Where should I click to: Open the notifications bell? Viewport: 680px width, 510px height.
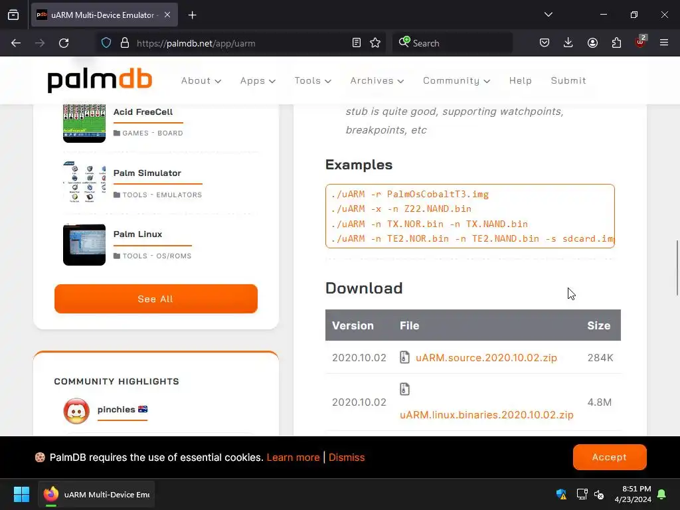662,494
